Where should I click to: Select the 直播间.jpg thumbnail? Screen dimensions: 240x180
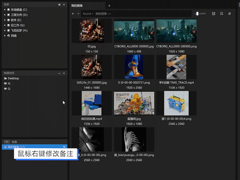(x=134, y=103)
